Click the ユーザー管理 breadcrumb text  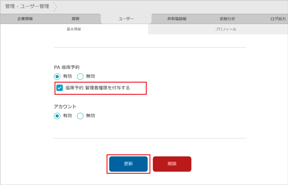tap(36, 6)
